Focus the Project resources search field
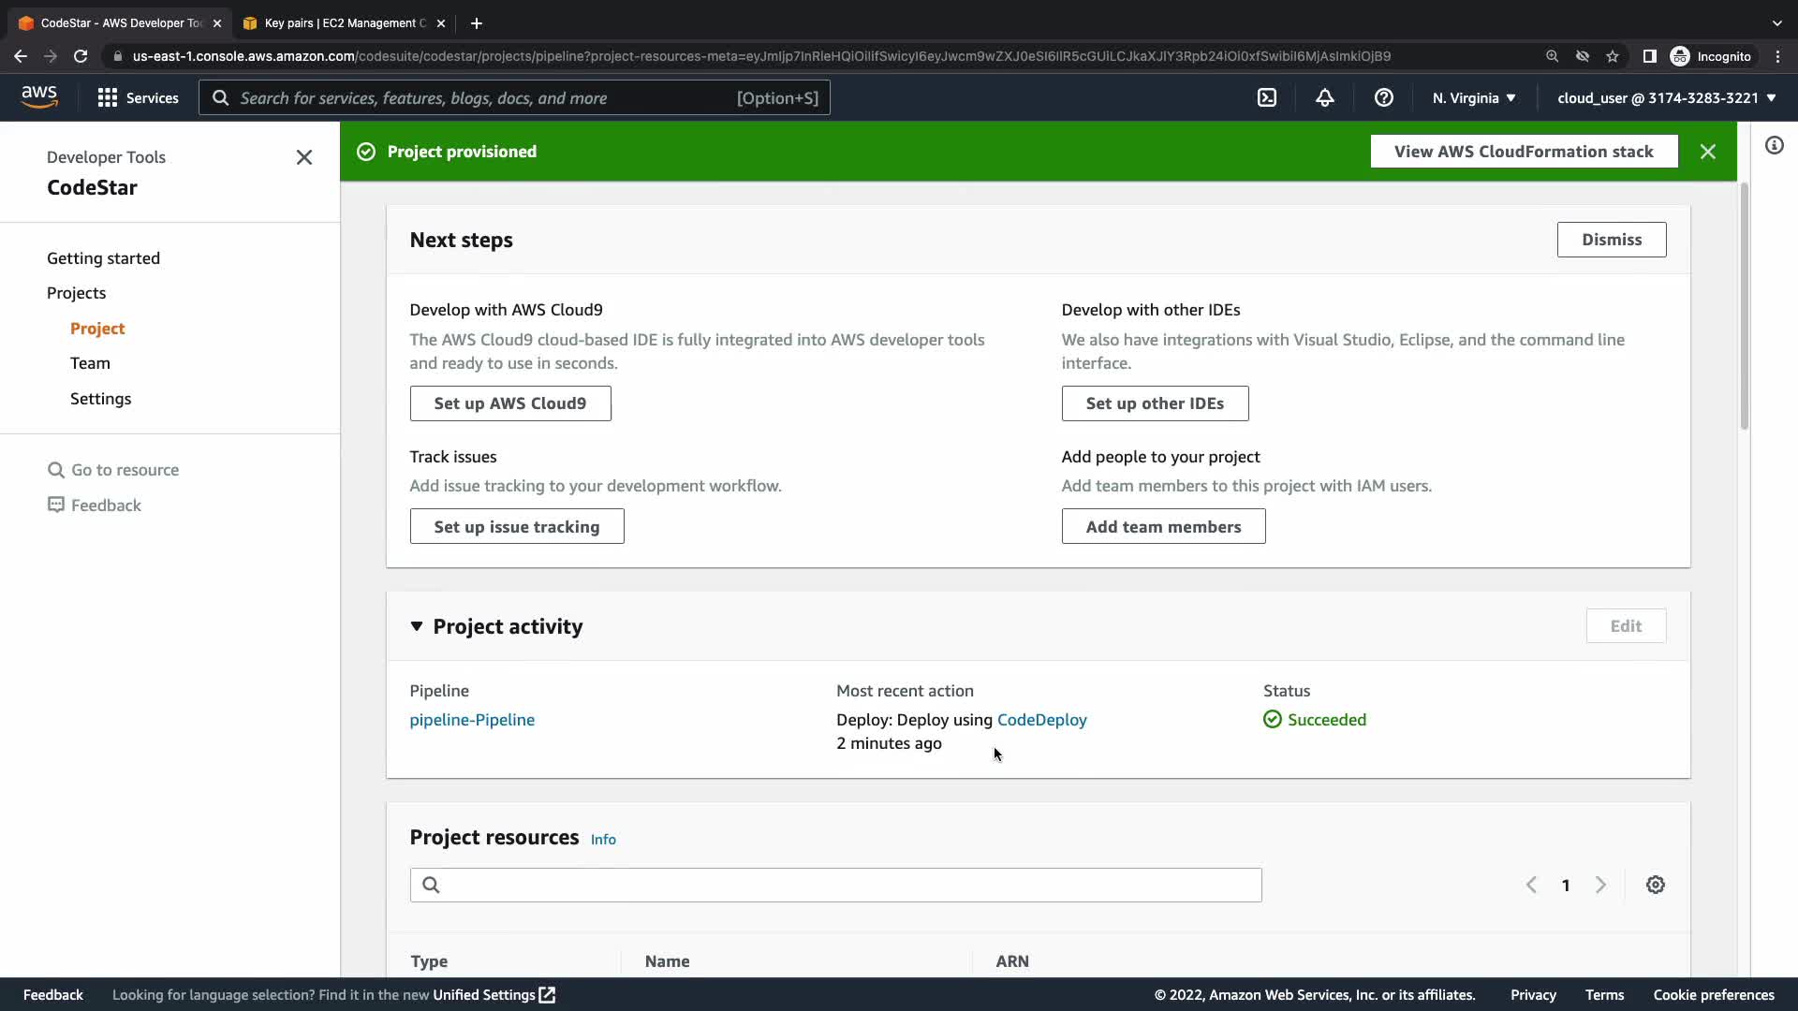The height and width of the screenshot is (1011, 1798). (835, 885)
